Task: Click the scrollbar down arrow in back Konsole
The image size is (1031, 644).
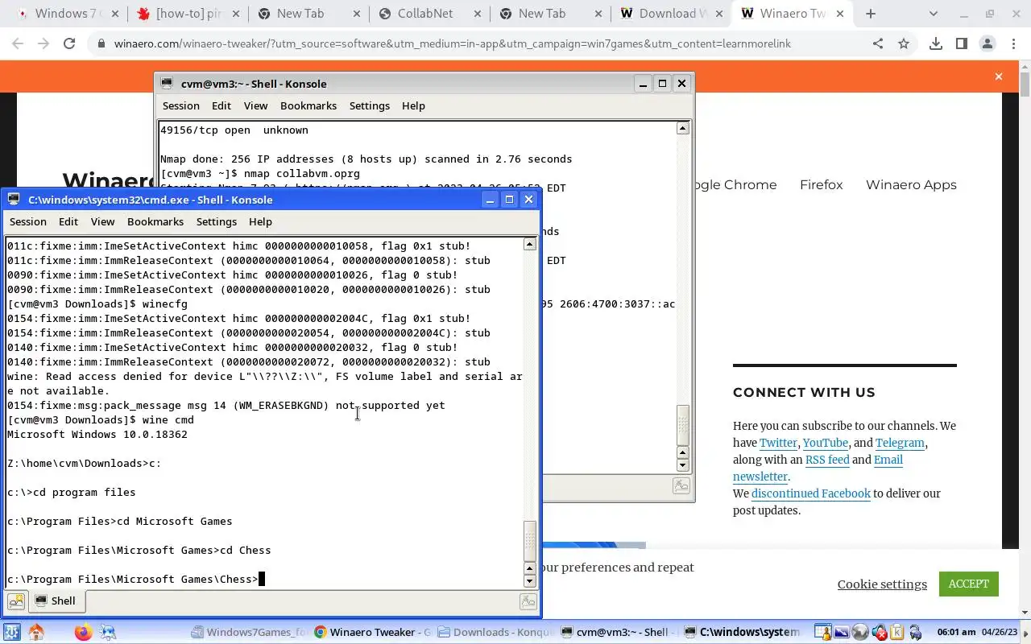Action: 683,465
